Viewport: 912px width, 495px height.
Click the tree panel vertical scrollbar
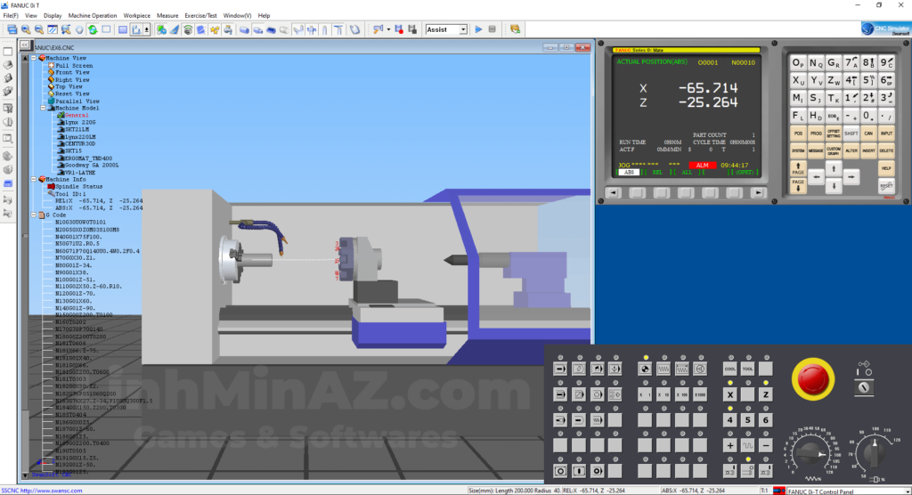coord(25,266)
